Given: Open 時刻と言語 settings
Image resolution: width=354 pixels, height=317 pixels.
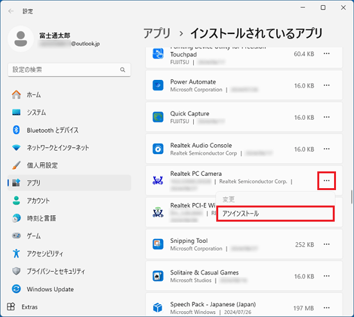Looking at the screenshot, I should [70, 218].
